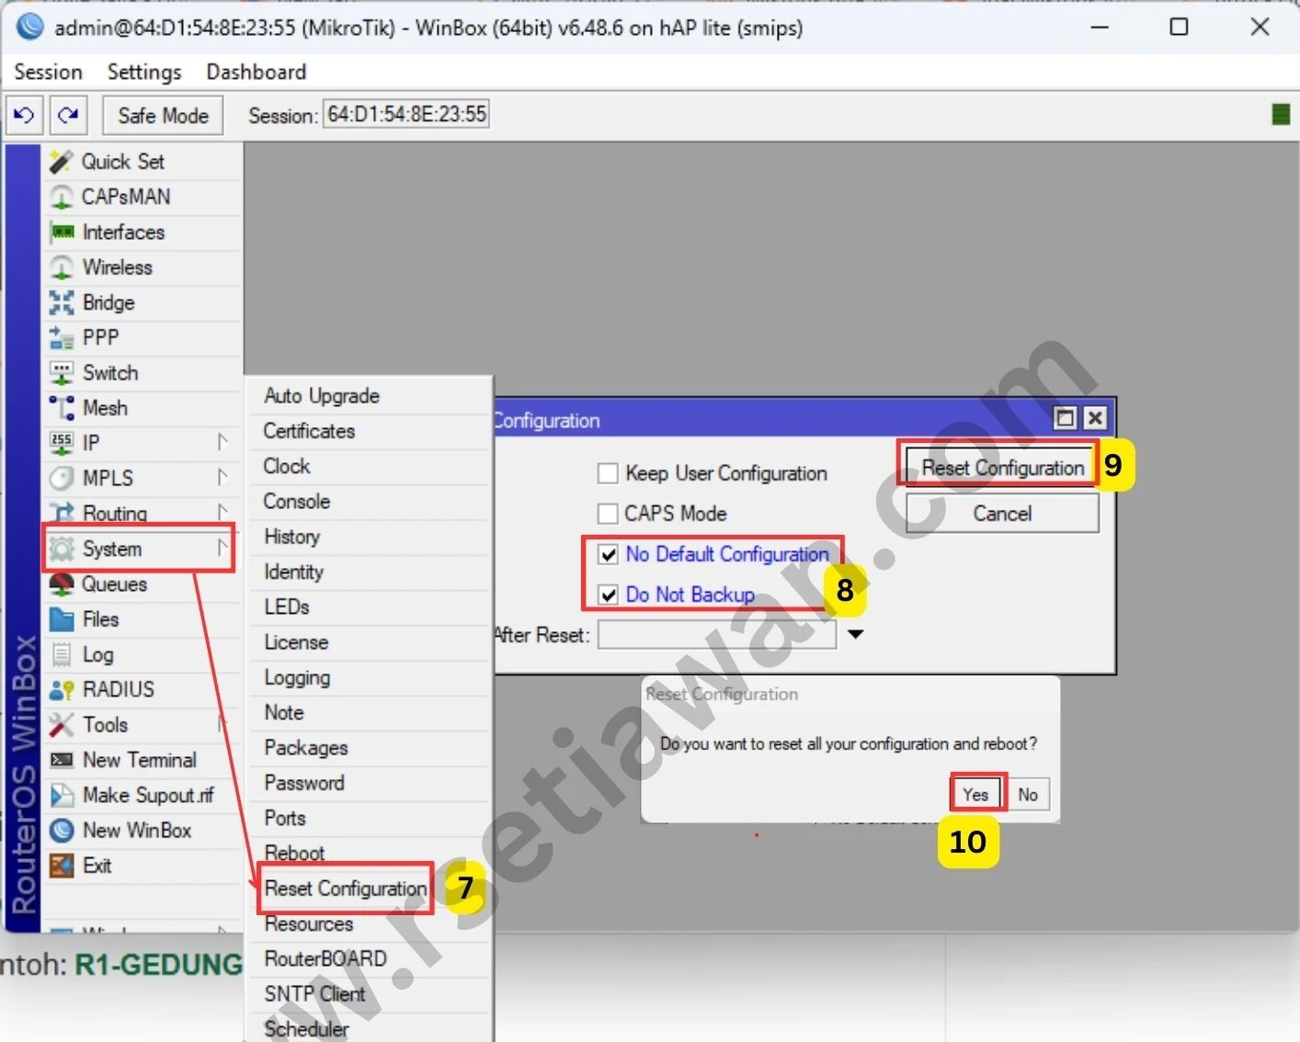Image resolution: width=1300 pixels, height=1042 pixels.
Task: Click the Routing icon
Action: point(61,513)
